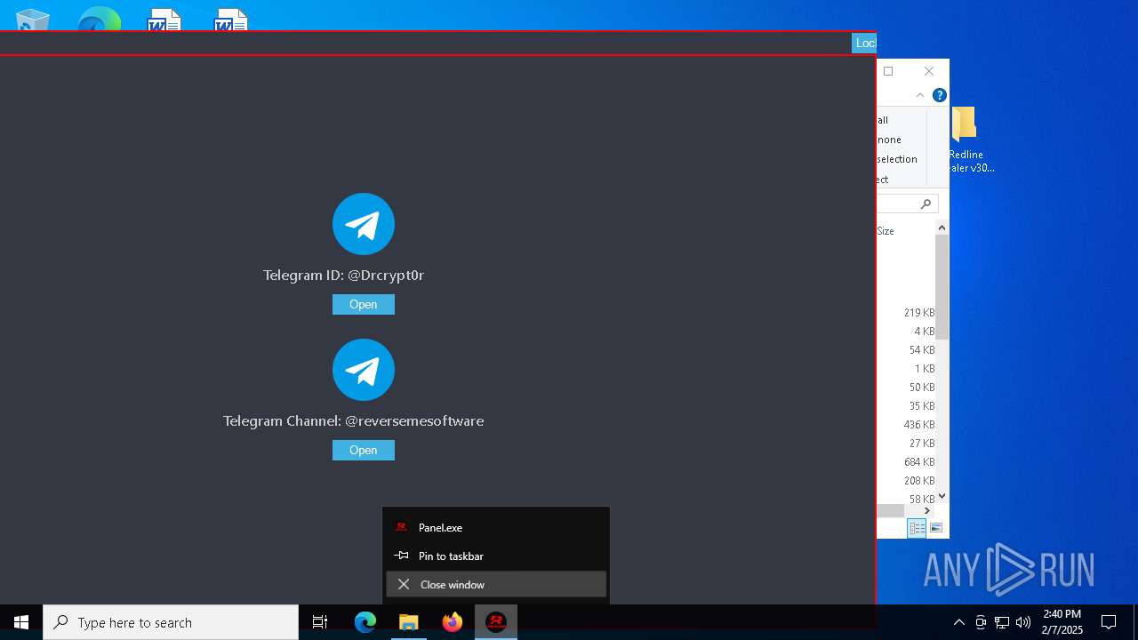Open File Explorer from taskbar
The width and height of the screenshot is (1138, 640).
point(408,622)
